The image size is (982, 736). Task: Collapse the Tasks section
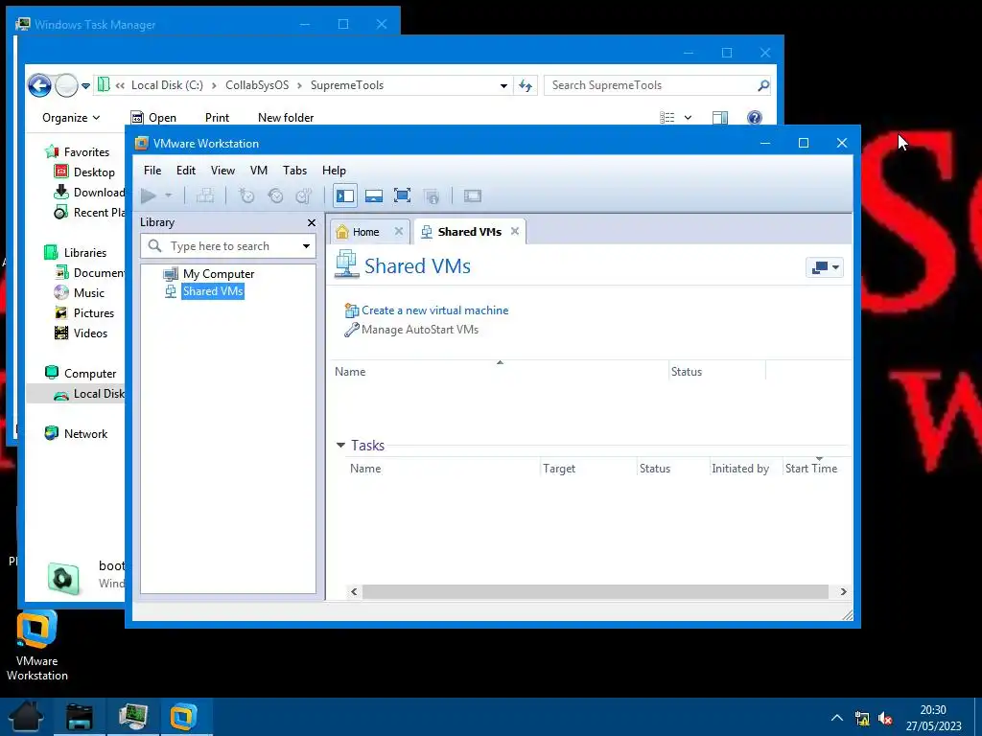pyautogui.click(x=340, y=445)
